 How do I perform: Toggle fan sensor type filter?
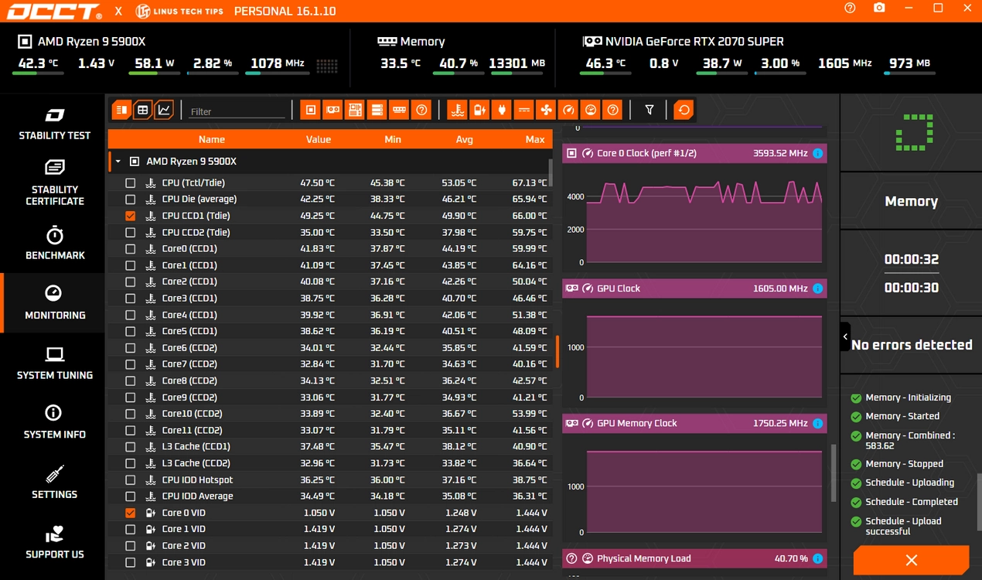click(547, 110)
